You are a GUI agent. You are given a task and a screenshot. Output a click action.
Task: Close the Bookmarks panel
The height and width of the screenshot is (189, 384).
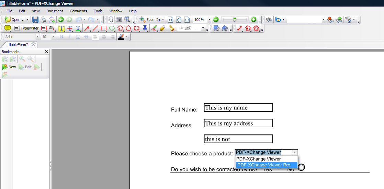(x=46, y=52)
